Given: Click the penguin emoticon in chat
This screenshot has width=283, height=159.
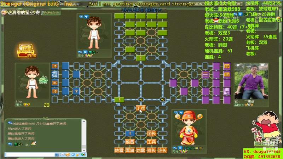Looking at the screenshot, I should click(x=34, y=143).
